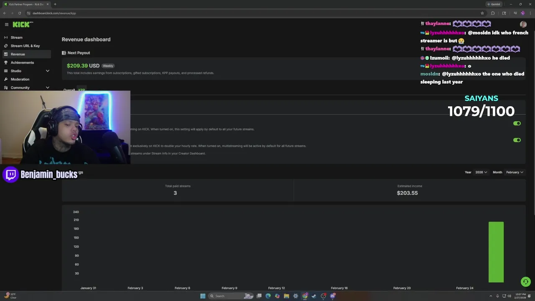Open File Explorer from the taskbar

[286, 296]
